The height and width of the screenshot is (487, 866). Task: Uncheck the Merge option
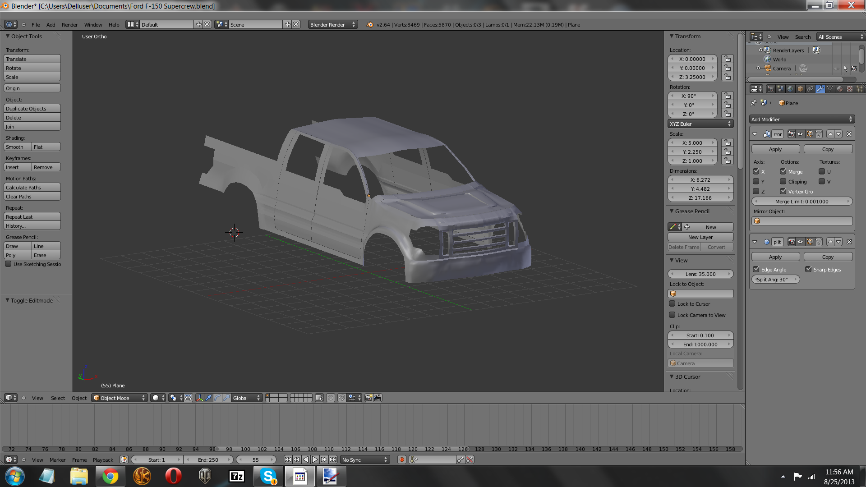click(783, 171)
